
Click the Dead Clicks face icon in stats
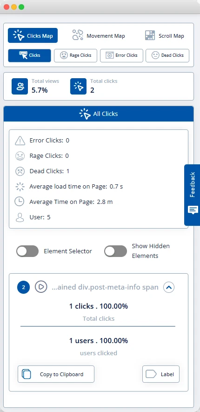coord(20,171)
